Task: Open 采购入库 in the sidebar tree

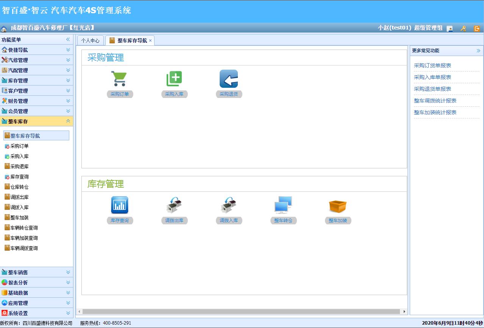Action: [x=19, y=156]
